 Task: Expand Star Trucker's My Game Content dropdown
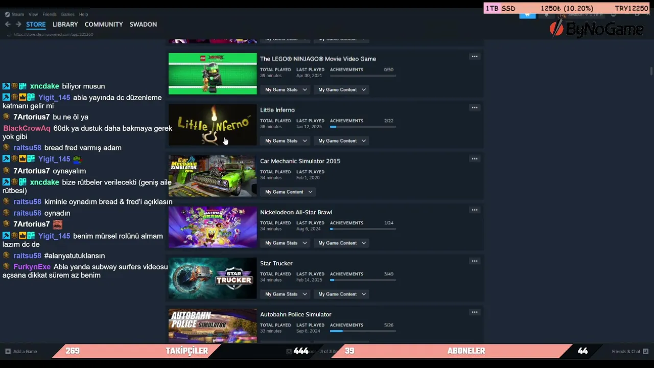coord(342,294)
